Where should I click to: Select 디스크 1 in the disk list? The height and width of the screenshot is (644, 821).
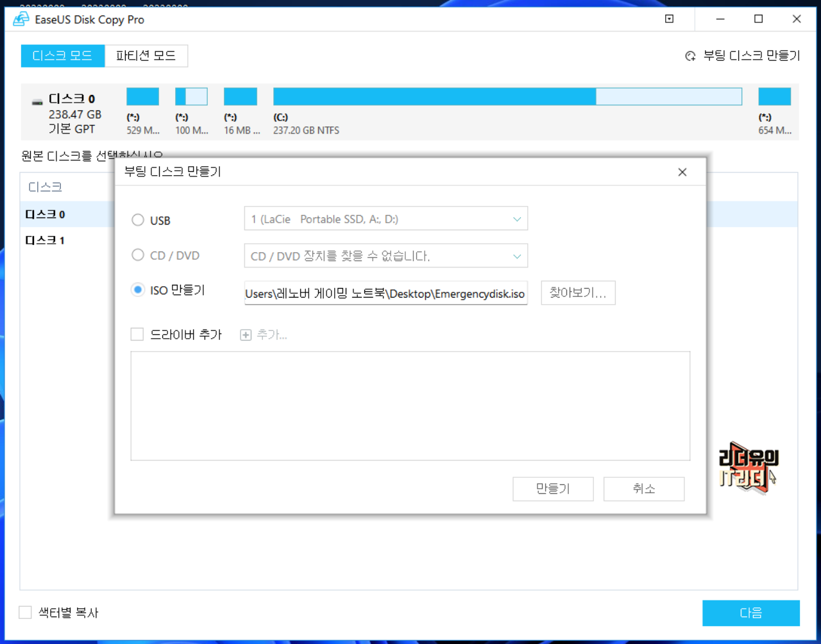(x=46, y=241)
